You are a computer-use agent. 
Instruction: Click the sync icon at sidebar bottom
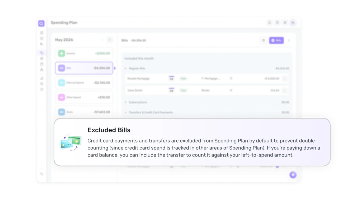point(42,174)
